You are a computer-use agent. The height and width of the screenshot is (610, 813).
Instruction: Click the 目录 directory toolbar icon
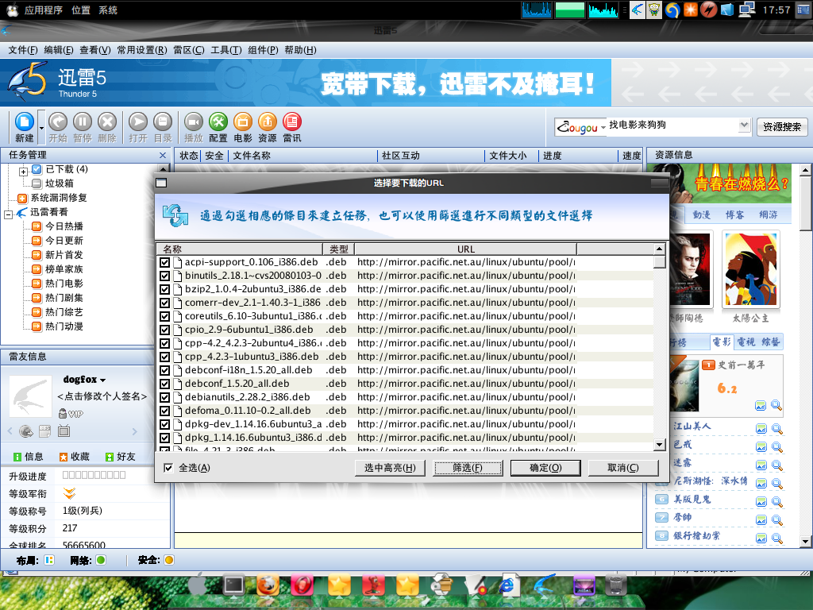tap(163, 122)
